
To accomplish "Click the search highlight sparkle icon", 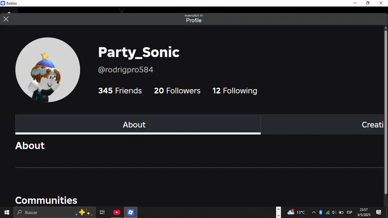I will coord(84,212).
